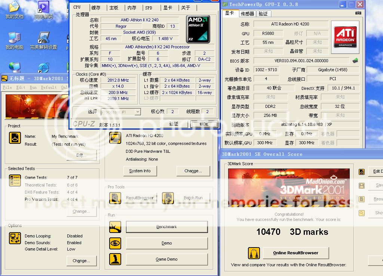
Task: Click the Batch Run icon under Pro Tools
Action: pos(168,198)
